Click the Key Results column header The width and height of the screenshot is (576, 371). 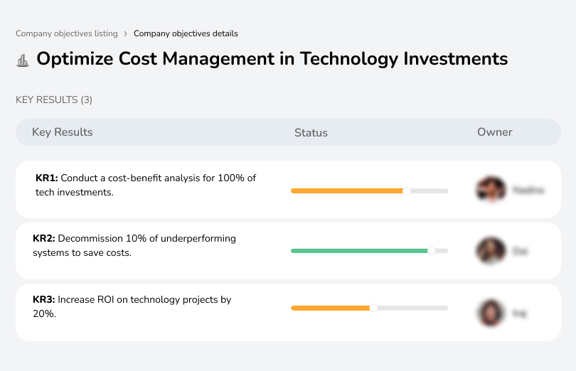click(x=63, y=132)
